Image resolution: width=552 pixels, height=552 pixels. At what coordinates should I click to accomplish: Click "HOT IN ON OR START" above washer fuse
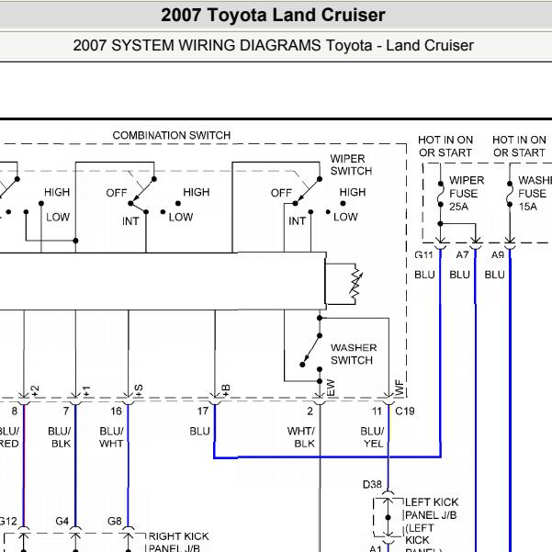(x=519, y=146)
